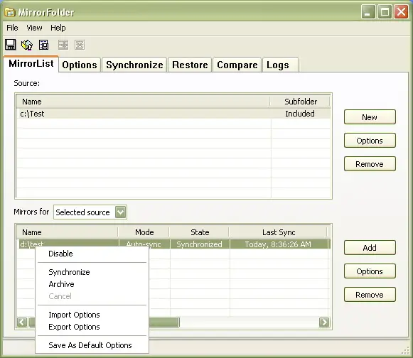
Task: Open the Logs tab
Action: [x=281, y=65]
